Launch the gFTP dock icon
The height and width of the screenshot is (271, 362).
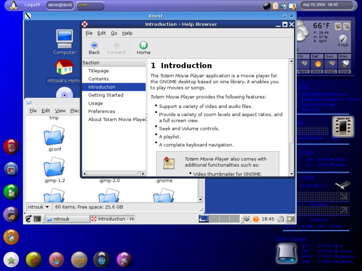[79, 260]
